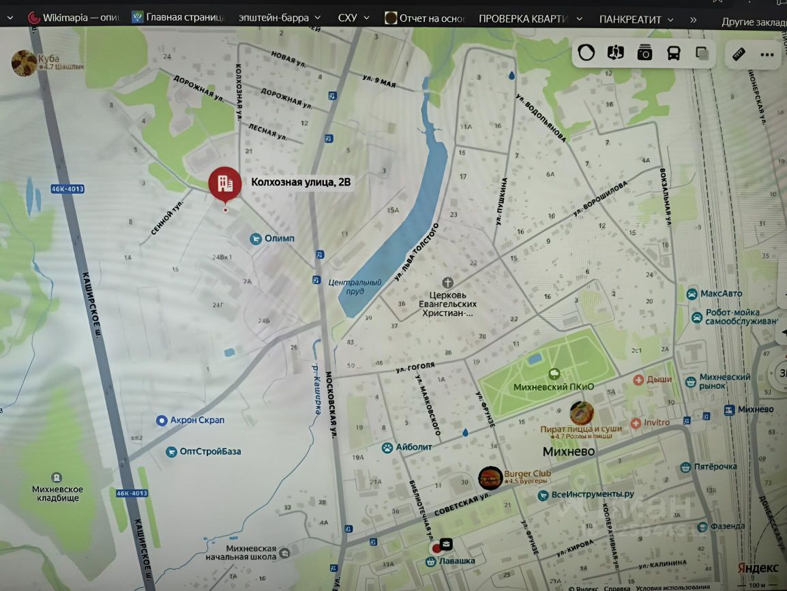The width and height of the screenshot is (787, 591).
Task: Open the Фазенда shop marker
Action: pos(702,527)
